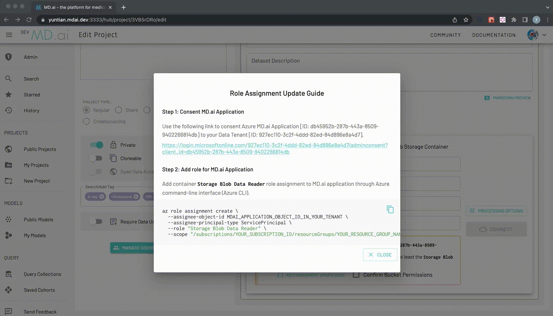The height and width of the screenshot is (316, 553).
Task: Click the Step 1 Consent heading
Action: pyautogui.click(x=203, y=112)
